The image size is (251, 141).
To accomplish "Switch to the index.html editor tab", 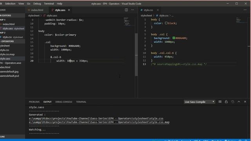I will pos(37,10).
